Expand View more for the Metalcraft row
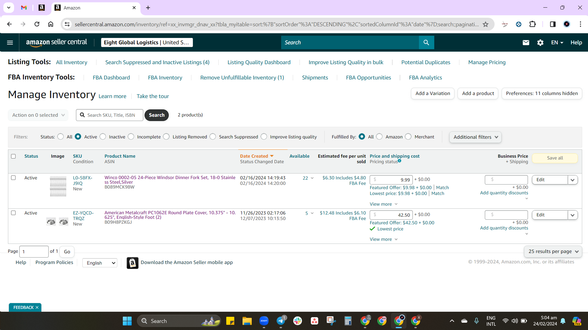The image size is (588, 330). point(383,239)
